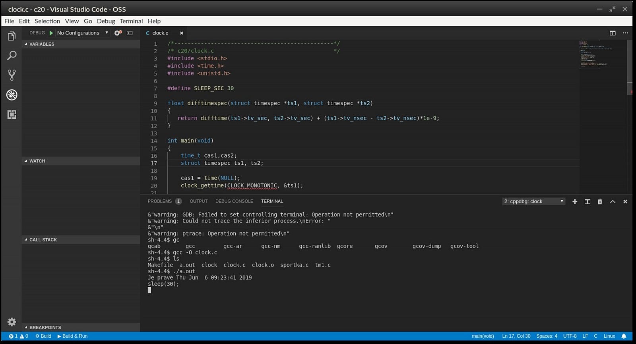
Task: Maximize the panel with the up chevron
Action: pos(613,201)
